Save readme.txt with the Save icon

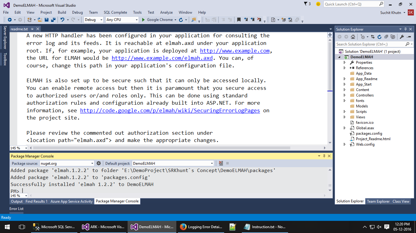(x=47, y=20)
